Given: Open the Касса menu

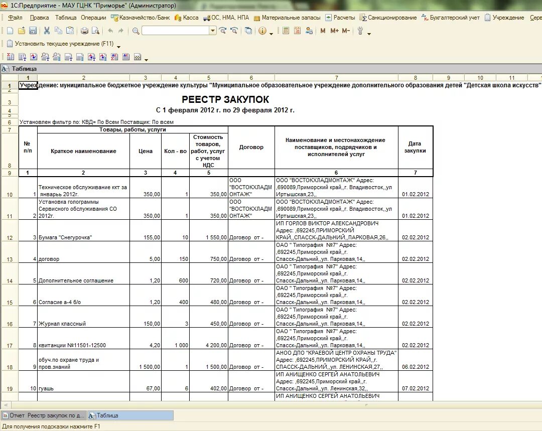Looking at the screenshot, I should coord(187,18).
